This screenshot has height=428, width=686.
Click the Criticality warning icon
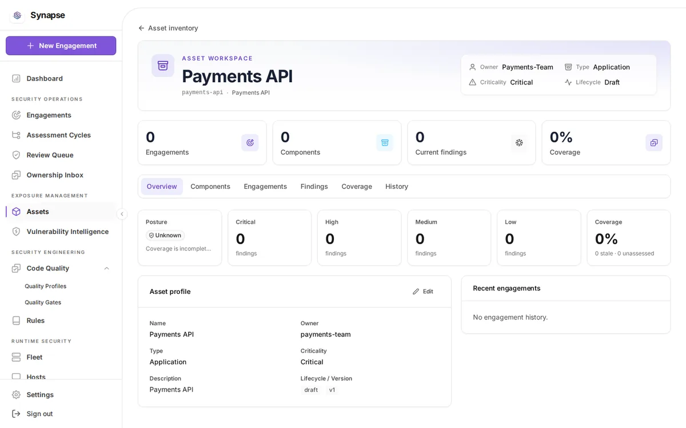(472, 82)
